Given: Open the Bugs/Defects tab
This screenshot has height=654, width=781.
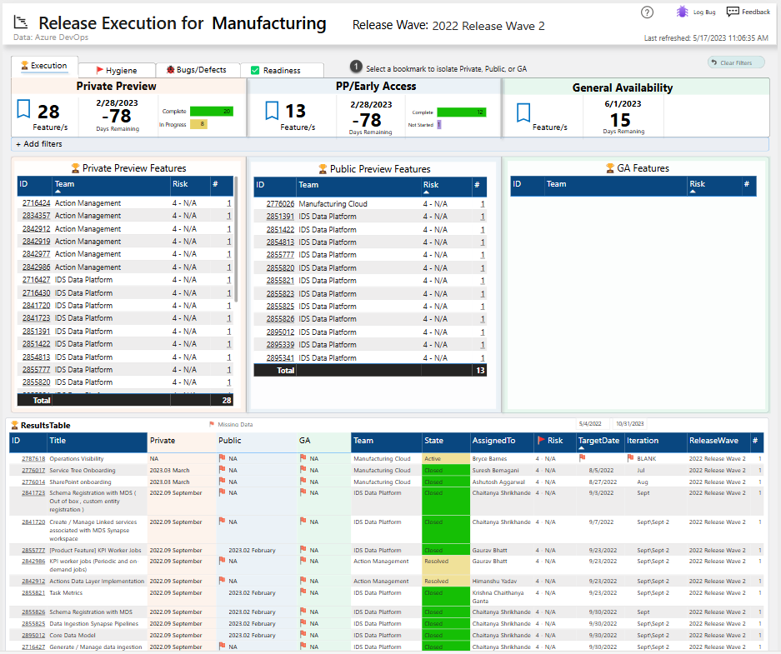Looking at the screenshot, I should click(198, 70).
